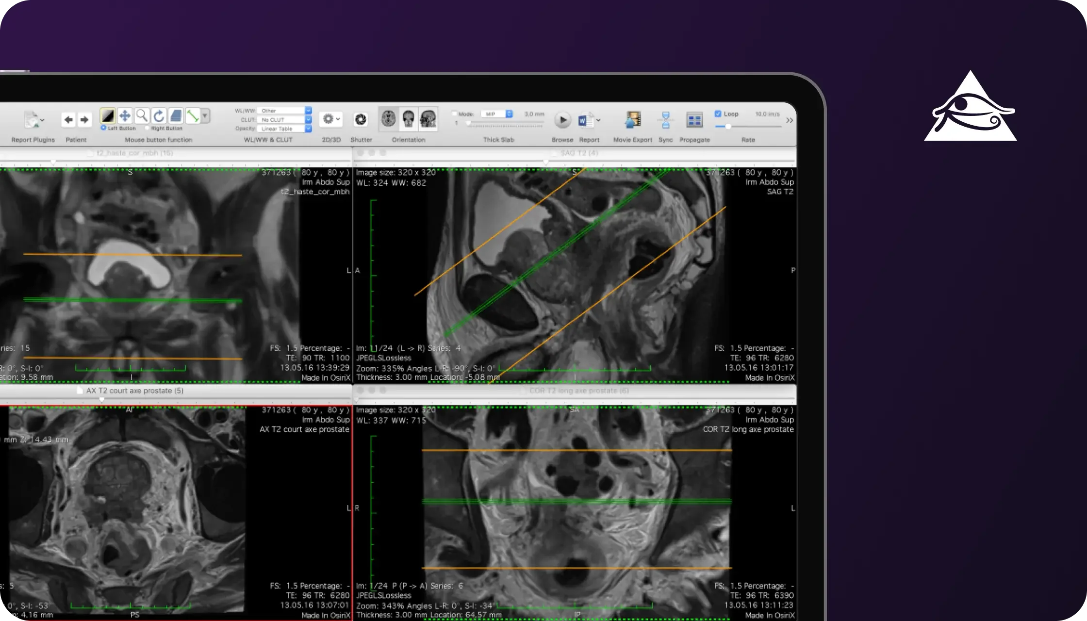Click the Propagate icon

[694, 120]
